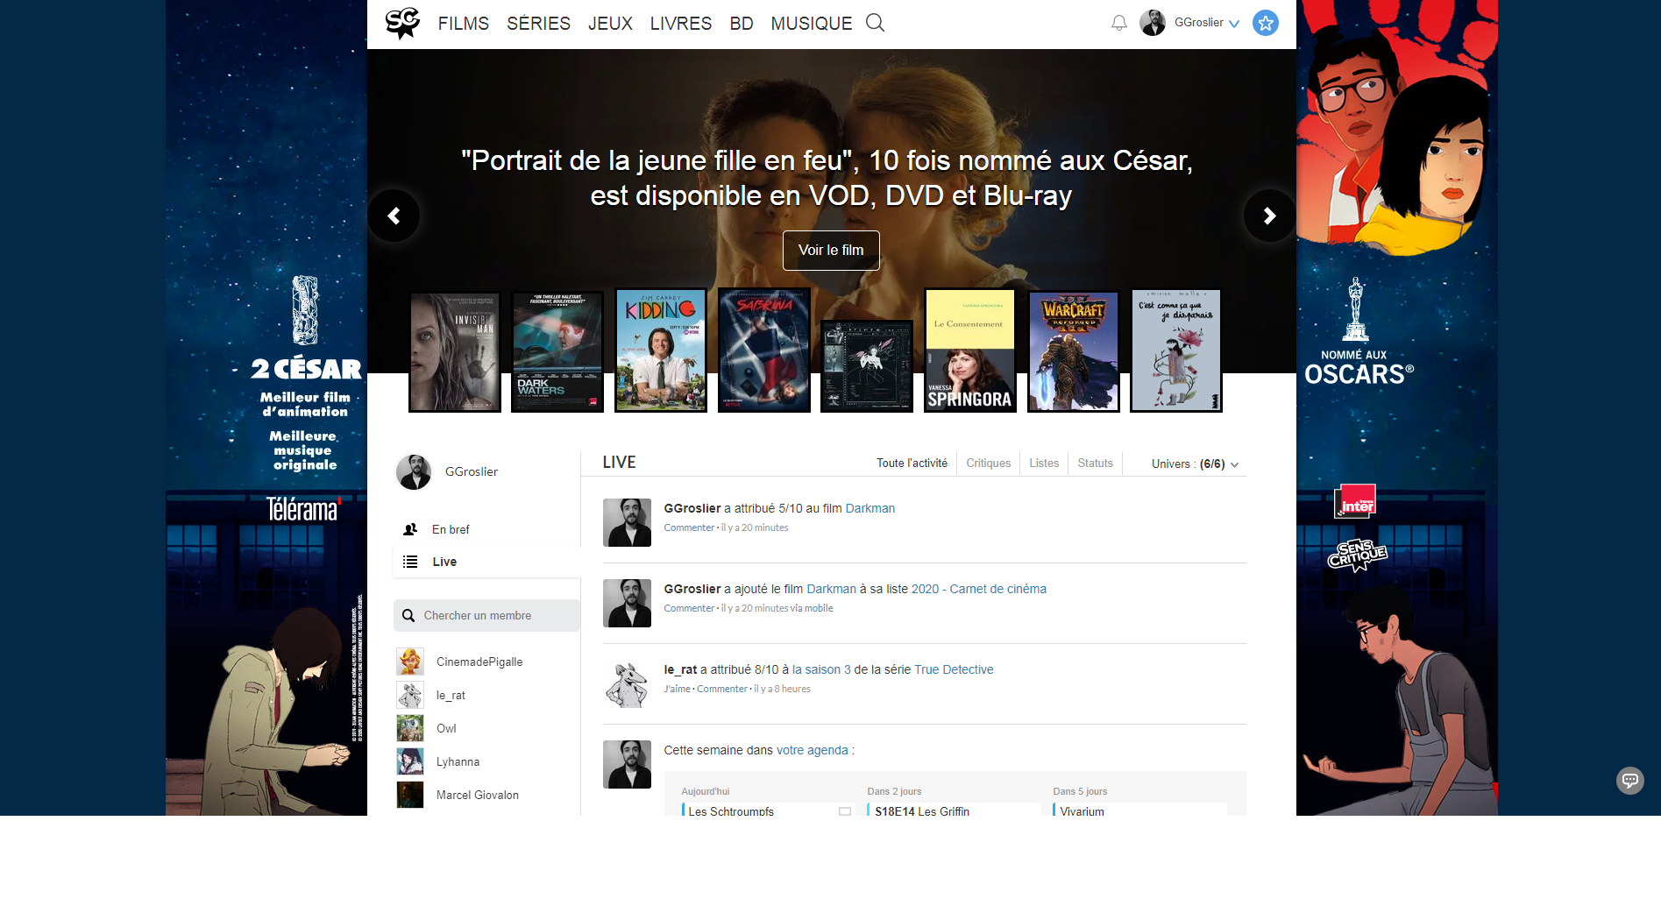This screenshot has height=913, width=1661.
Task: Open the Univers (6/6) filter dropdown
Action: [1195, 464]
